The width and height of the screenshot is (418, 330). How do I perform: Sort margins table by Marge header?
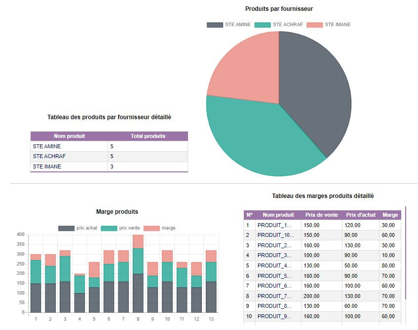click(x=390, y=215)
